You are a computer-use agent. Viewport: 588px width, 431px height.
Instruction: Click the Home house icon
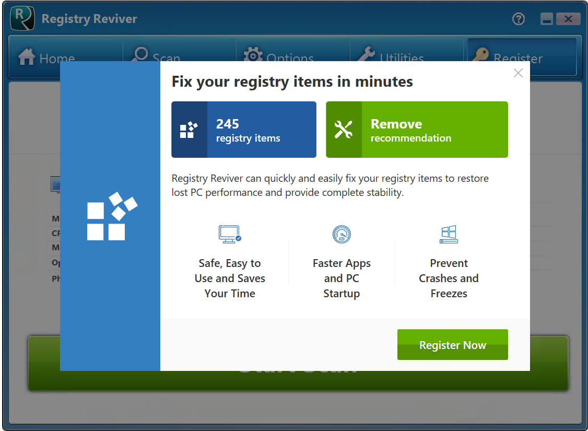click(x=26, y=56)
